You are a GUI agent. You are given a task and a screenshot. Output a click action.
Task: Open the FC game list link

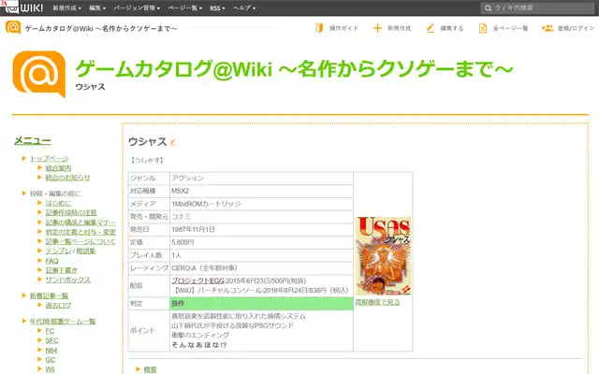[x=50, y=331]
